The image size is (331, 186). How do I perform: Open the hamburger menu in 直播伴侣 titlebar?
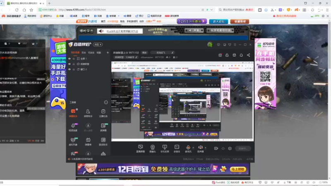pos(235,45)
